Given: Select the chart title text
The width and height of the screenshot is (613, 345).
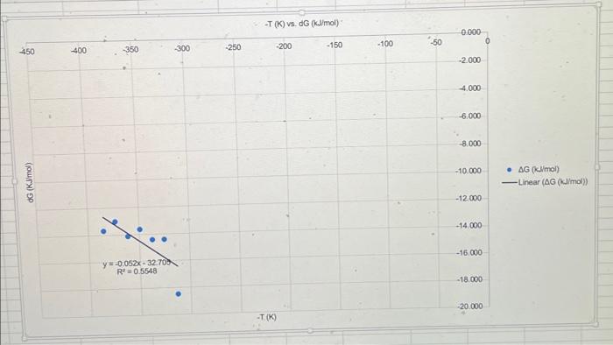Looking at the screenshot, I should point(301,23).
